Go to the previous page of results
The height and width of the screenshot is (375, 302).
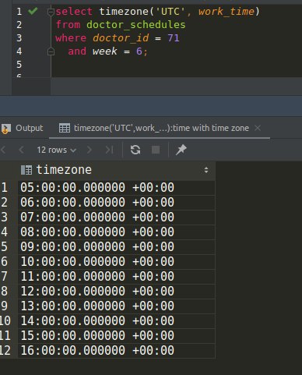pos(22,150)
